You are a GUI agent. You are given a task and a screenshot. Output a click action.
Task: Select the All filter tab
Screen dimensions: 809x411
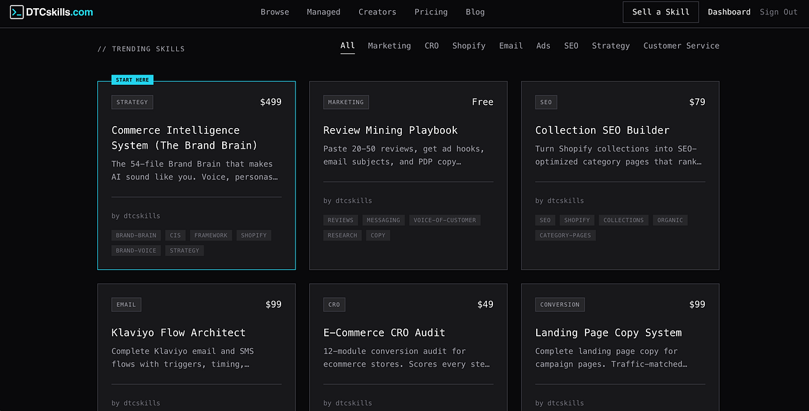click(x=347, y=46)
